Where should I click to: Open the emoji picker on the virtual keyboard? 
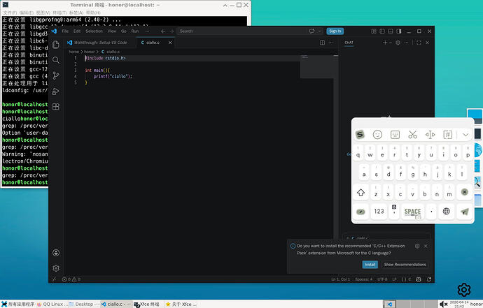tap(377, 134)
